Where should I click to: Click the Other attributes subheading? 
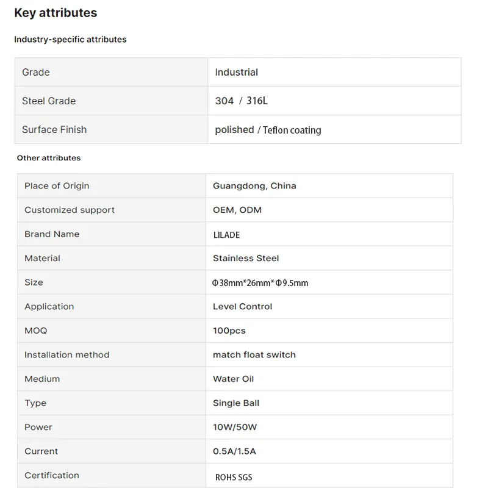[49, 158]
